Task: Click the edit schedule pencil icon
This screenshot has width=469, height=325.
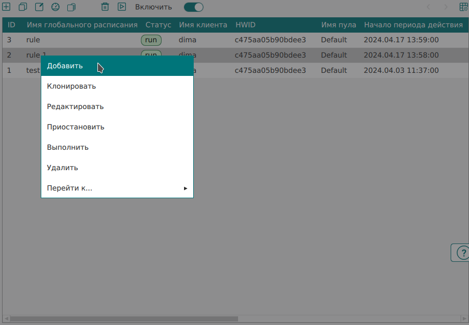Action: pos(39,7)
